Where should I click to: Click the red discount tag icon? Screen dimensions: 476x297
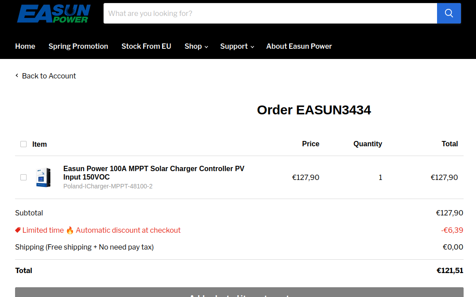[x=18, y=230]
